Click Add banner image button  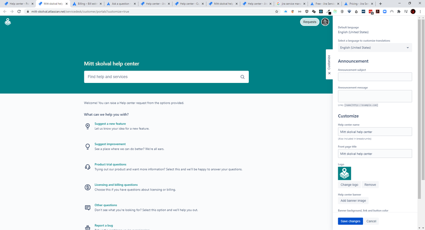click(x=353, y=201)
